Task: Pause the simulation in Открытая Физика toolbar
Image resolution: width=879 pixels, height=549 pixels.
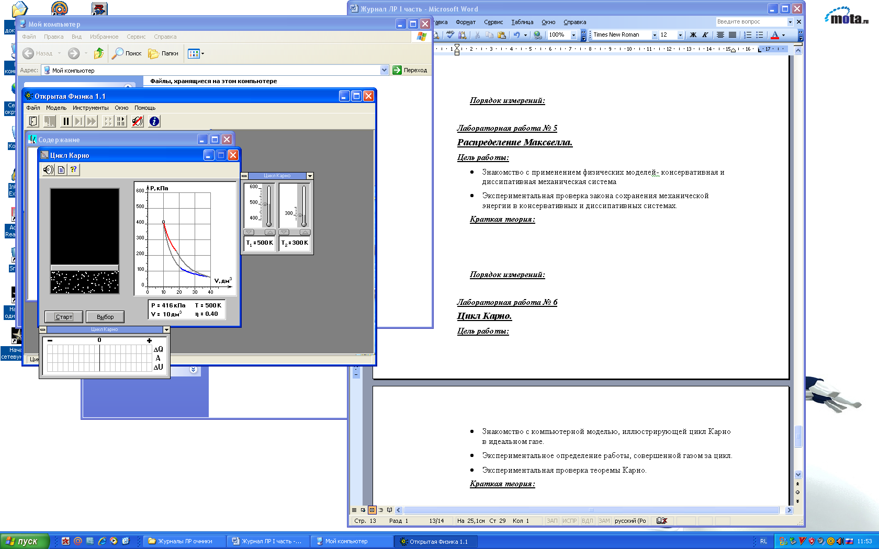Action: tap(66, 121)
